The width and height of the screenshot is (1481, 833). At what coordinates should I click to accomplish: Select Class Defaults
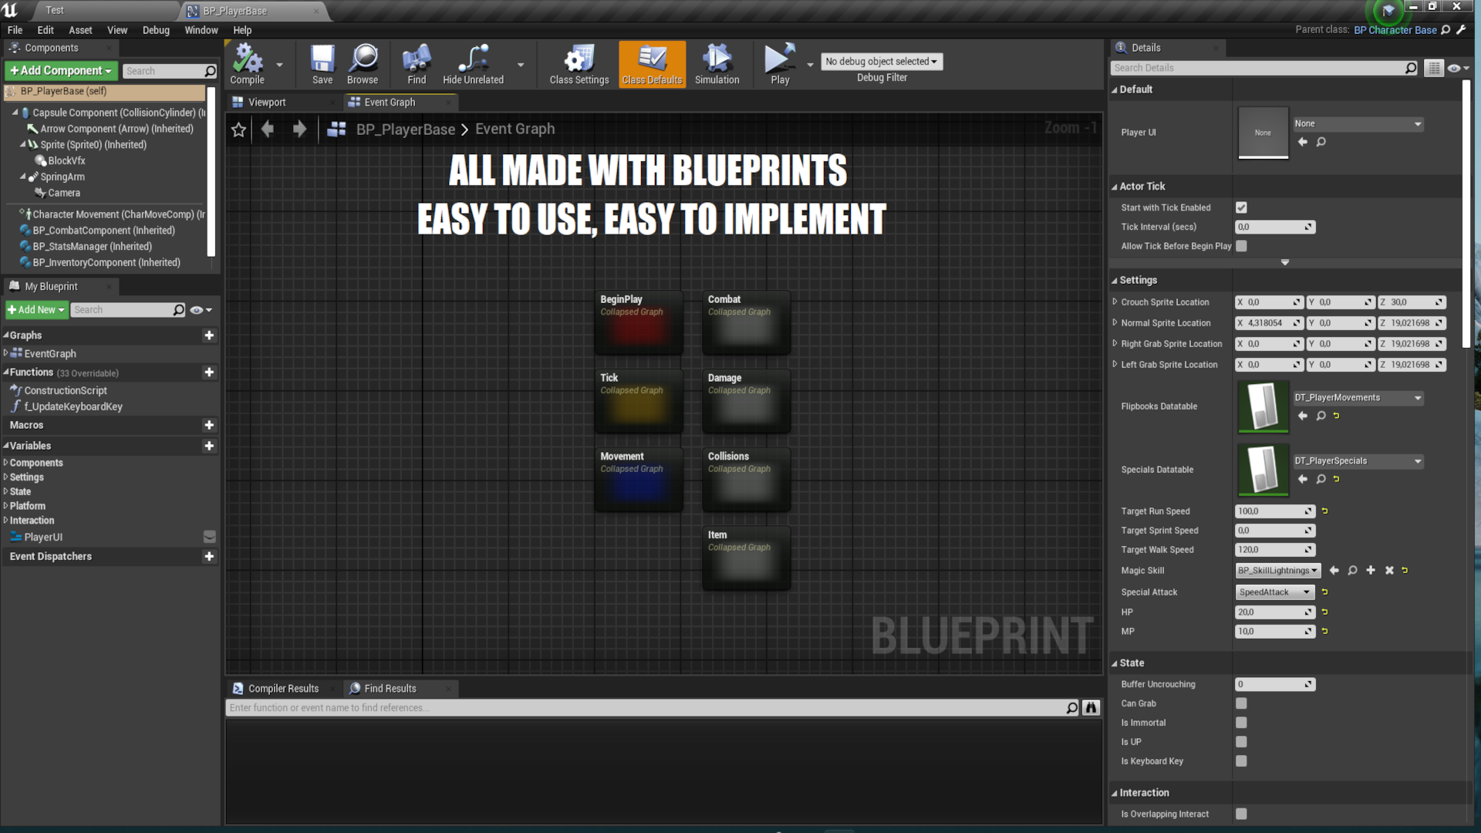tap(652, 63)
